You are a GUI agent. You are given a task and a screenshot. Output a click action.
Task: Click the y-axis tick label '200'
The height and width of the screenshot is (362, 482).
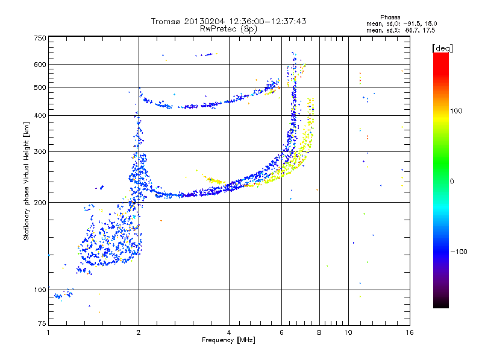click(40, 203)
